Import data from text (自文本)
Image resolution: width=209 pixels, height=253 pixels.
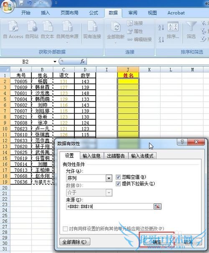[47, 30]
